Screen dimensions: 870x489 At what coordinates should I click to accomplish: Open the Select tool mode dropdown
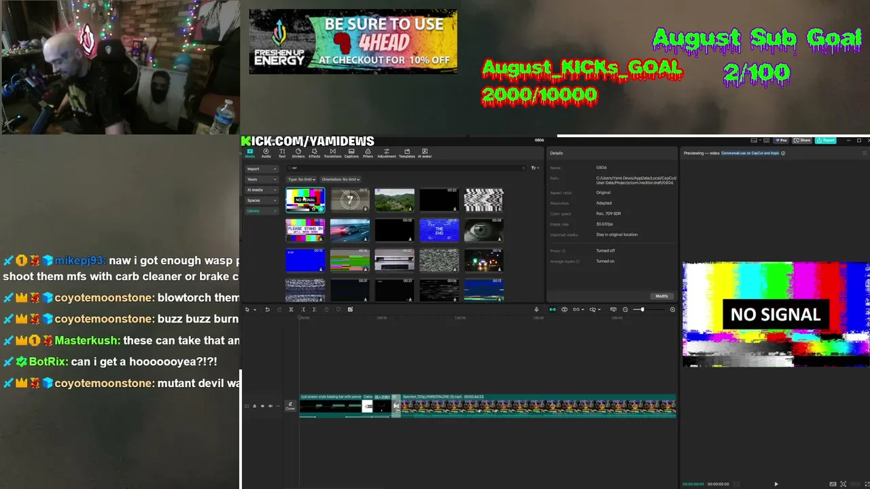pyautogui.click(x=255, y=310)
